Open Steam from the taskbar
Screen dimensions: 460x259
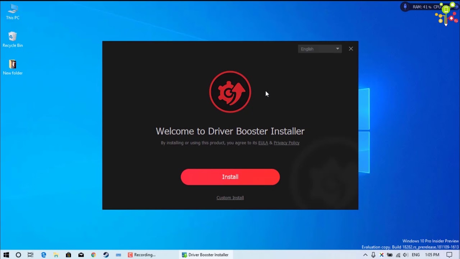(x=106, y=255)
